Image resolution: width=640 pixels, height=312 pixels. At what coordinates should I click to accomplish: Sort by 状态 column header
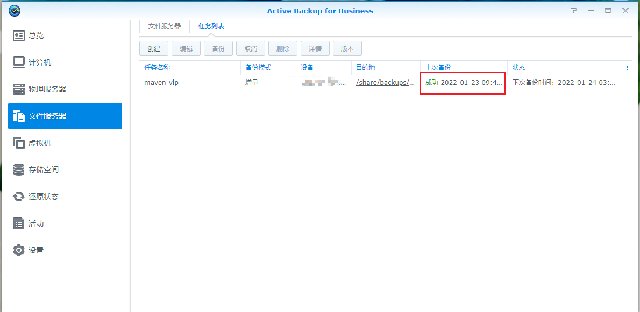point(565,68)
